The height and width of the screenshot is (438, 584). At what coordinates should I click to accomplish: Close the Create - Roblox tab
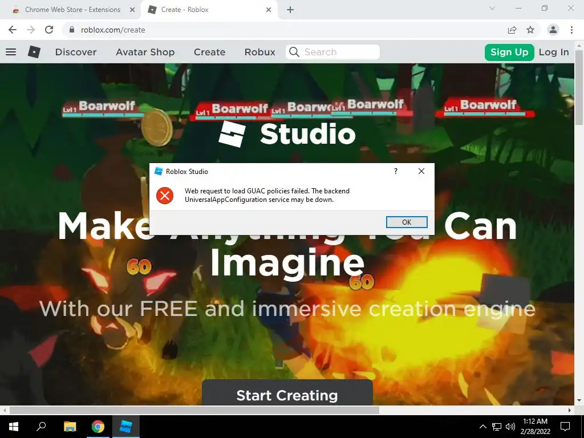click(x=269, y=10)
